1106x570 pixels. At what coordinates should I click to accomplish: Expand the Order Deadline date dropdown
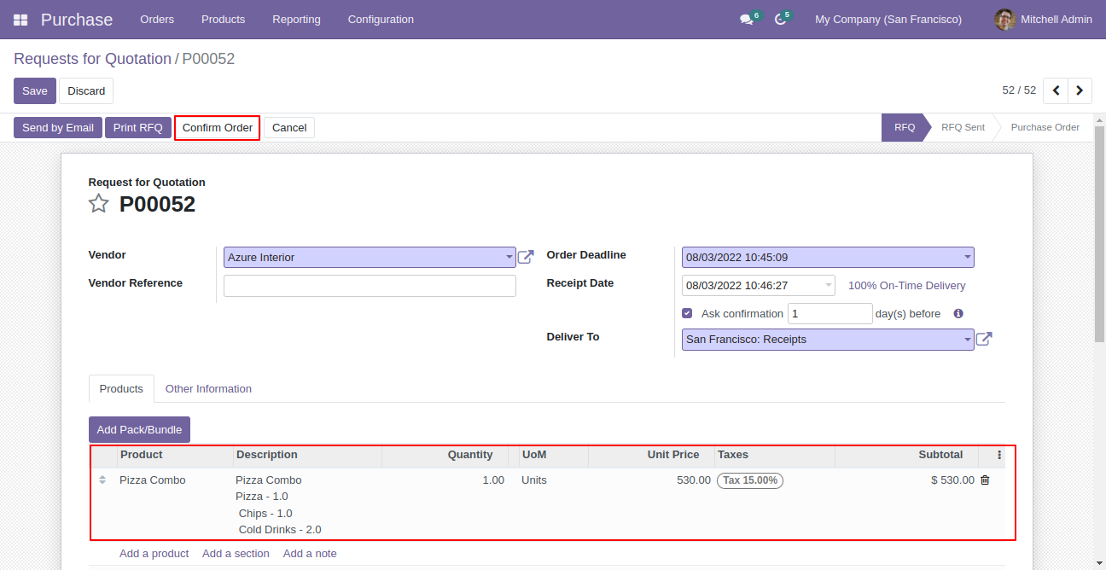pyautogui.click(x=967, y=257)
